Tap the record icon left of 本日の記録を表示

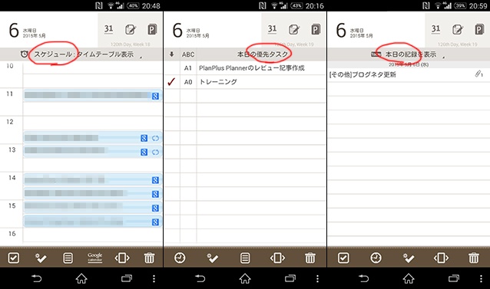click(376, 54)
